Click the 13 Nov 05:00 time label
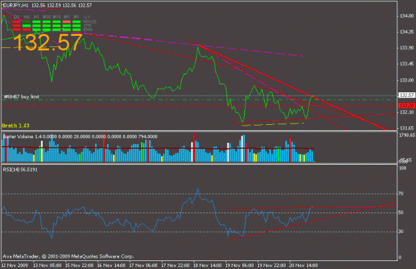This screenshot has height=269, width=416. click(47, 265)
